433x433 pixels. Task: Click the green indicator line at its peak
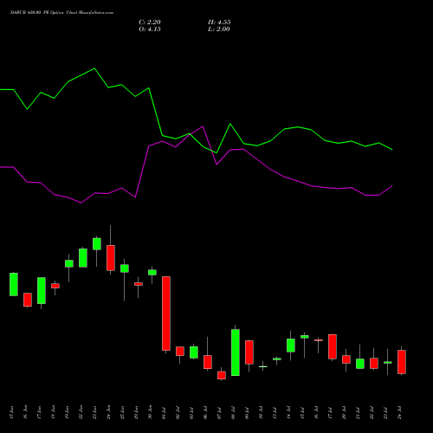[94, 68]
